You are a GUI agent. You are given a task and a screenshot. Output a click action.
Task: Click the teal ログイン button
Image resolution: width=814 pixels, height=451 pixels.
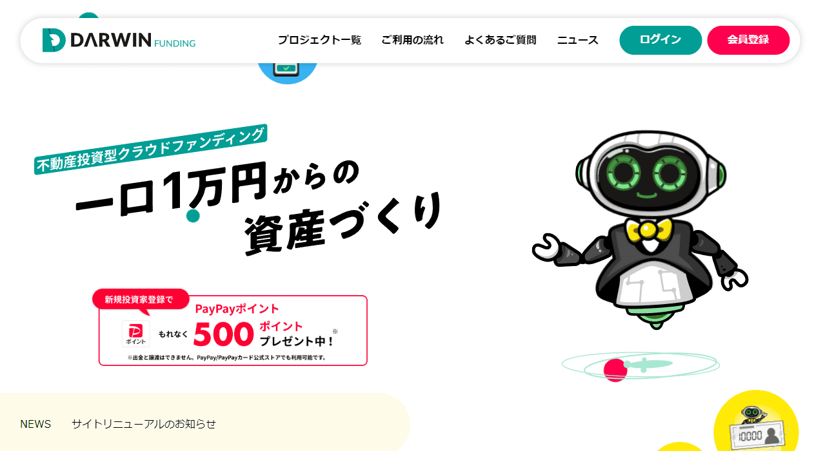[x=660, y=40]
